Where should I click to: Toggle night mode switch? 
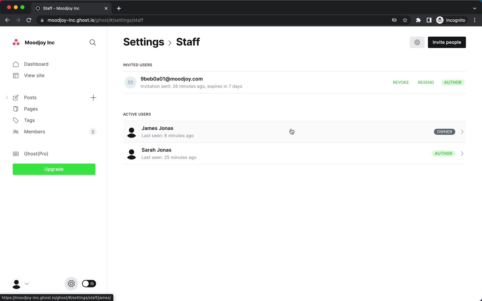(x=89, y=284)
